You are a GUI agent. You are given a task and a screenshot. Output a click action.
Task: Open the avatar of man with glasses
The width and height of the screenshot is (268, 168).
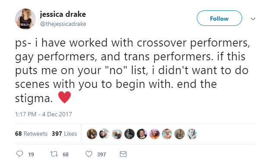[x=142, y=134]
